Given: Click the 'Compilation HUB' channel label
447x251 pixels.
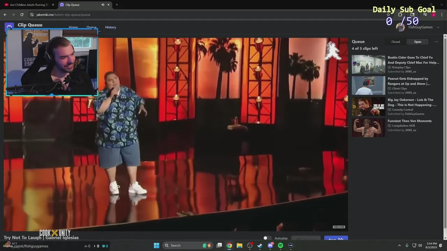Looking at the screenshot, I should [x=403, y=125].
